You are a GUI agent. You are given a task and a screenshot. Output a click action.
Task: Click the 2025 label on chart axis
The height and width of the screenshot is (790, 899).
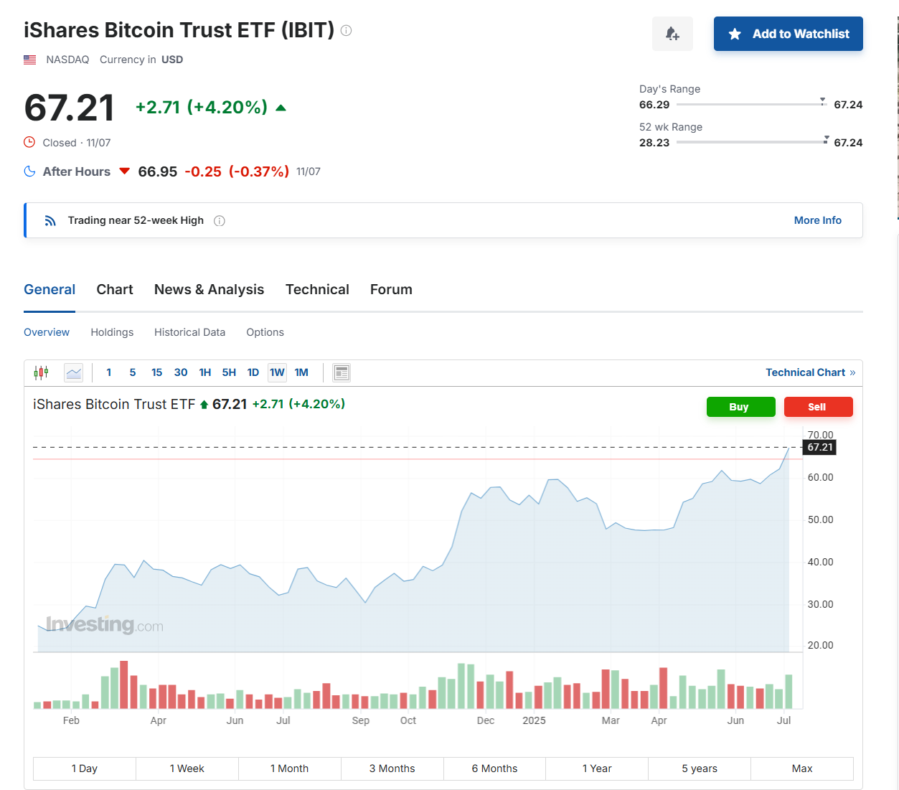pos(534,720)
